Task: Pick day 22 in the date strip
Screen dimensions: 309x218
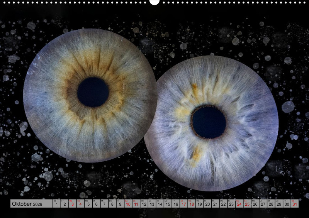Action: click(x=223, y=204)
